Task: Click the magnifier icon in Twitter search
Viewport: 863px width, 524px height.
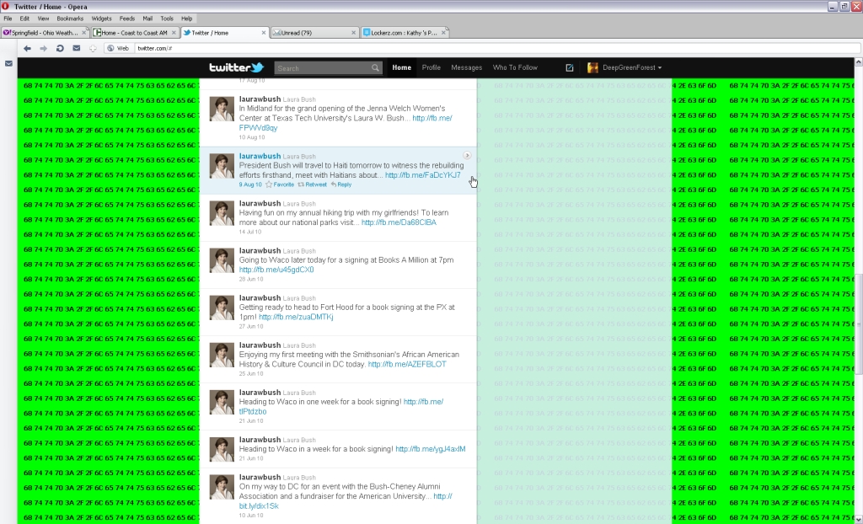Action: (x=375, y=68)
